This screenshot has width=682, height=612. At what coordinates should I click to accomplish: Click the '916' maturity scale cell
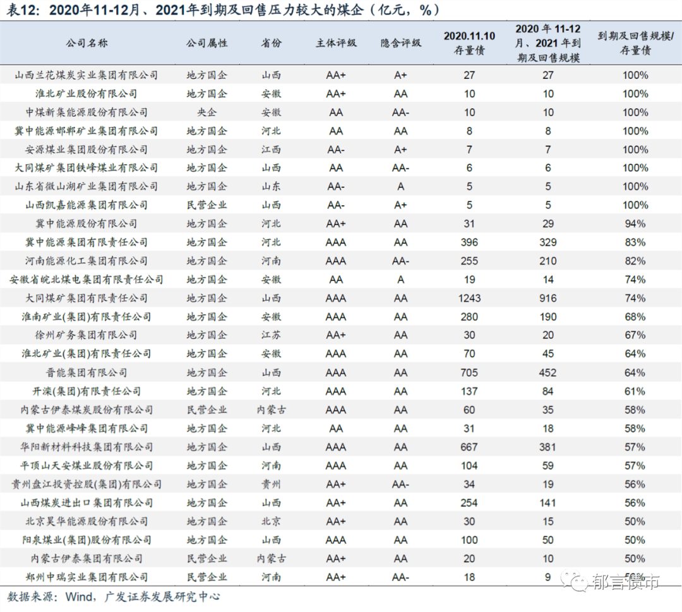pyautogui.click(x=548, y=298)
